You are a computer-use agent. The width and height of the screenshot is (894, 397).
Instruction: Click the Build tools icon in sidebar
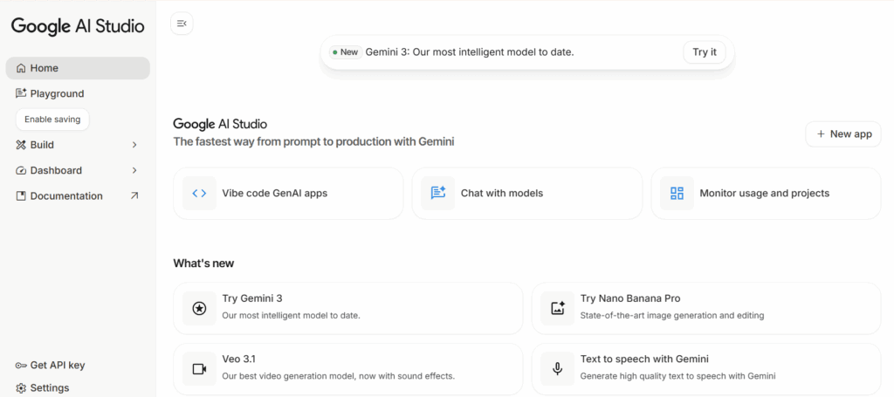click(x=21, y=145)
